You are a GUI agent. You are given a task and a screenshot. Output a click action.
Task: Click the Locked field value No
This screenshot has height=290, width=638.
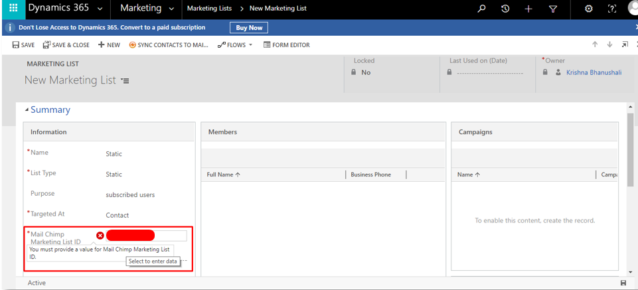[x=366, y=72]
